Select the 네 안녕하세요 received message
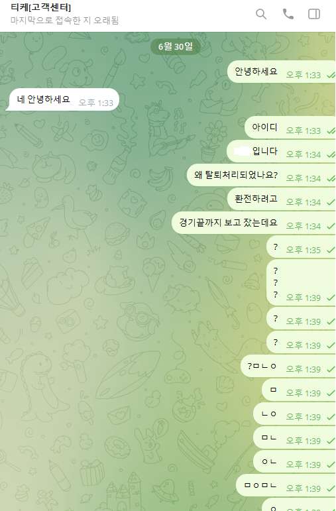 point(62,99)
